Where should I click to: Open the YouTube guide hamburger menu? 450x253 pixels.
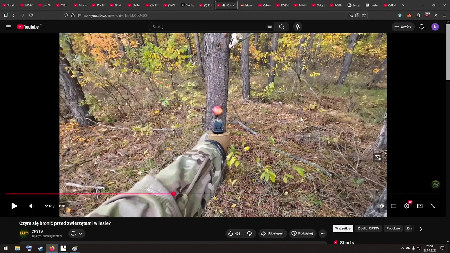click(8, 27)
